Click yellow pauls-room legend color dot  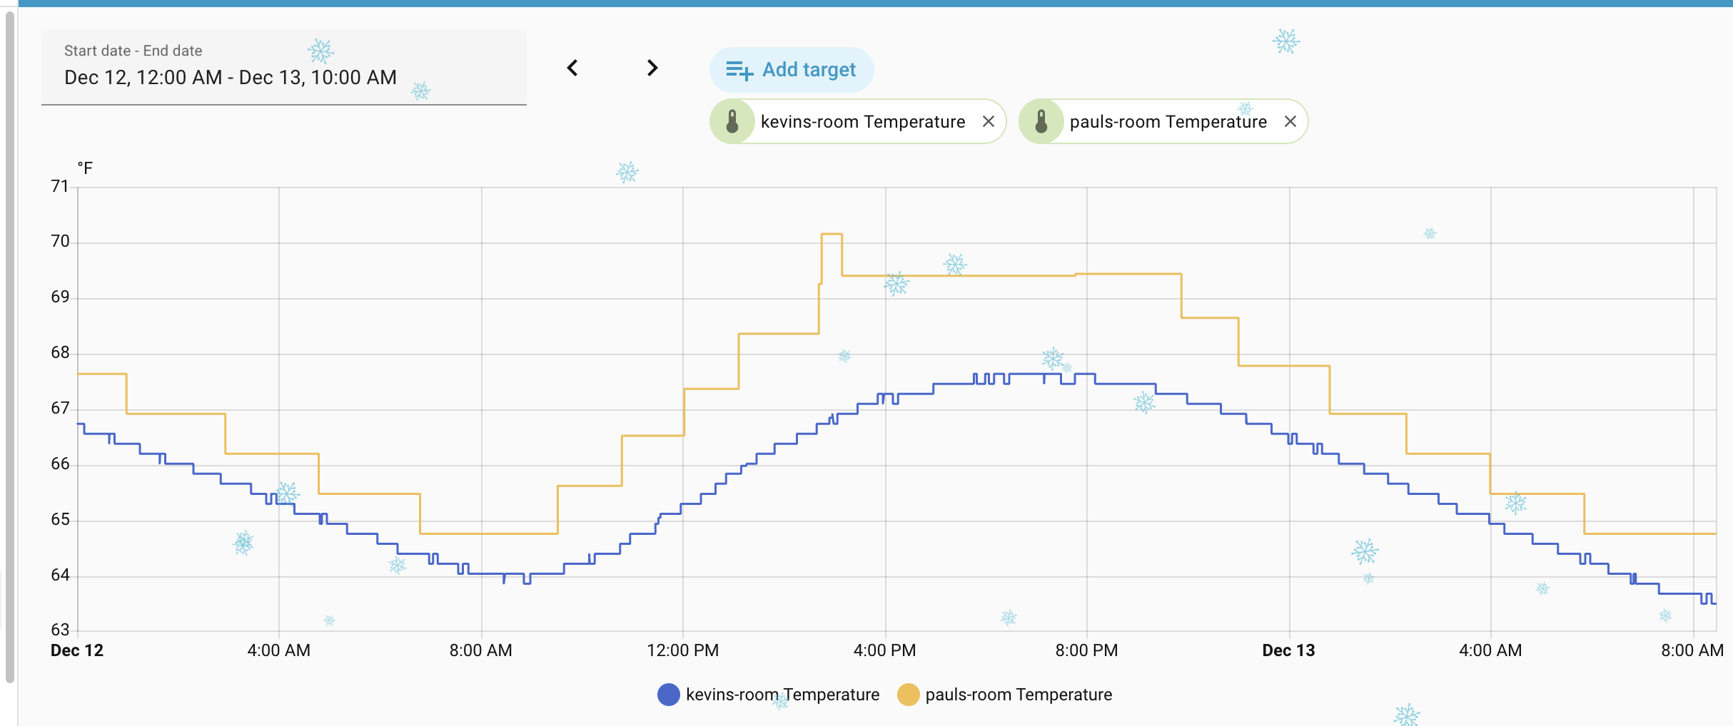click(908, 695)
